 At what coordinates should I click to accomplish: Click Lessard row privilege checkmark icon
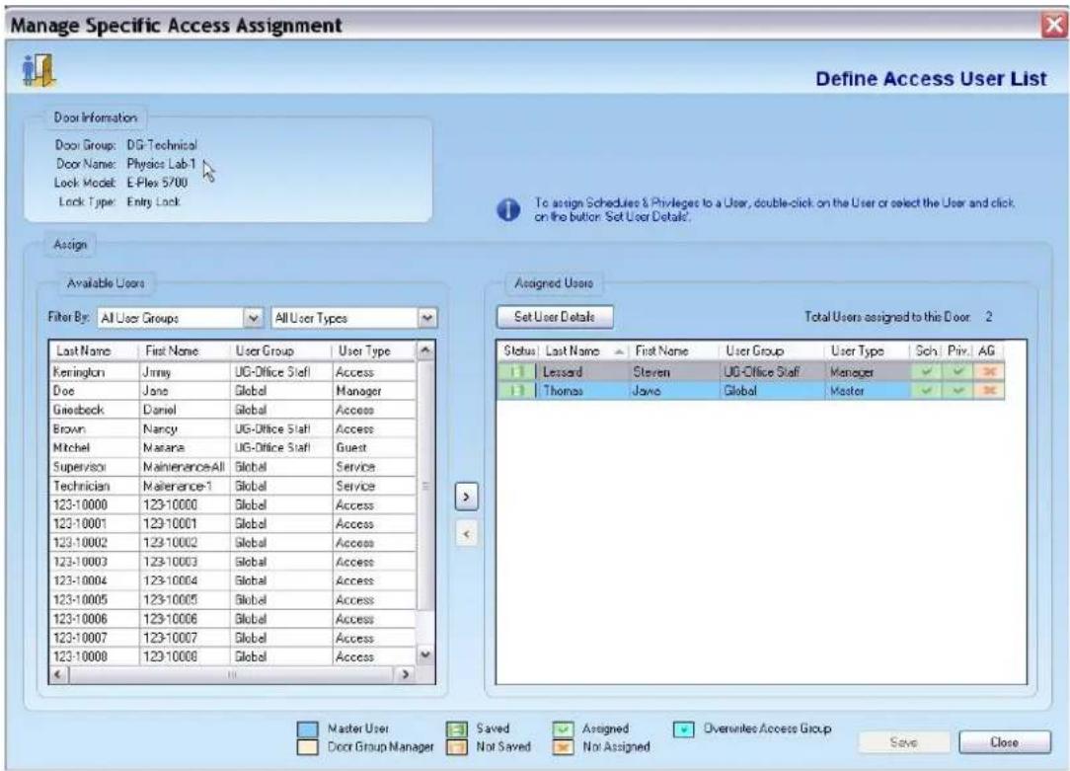958,372
